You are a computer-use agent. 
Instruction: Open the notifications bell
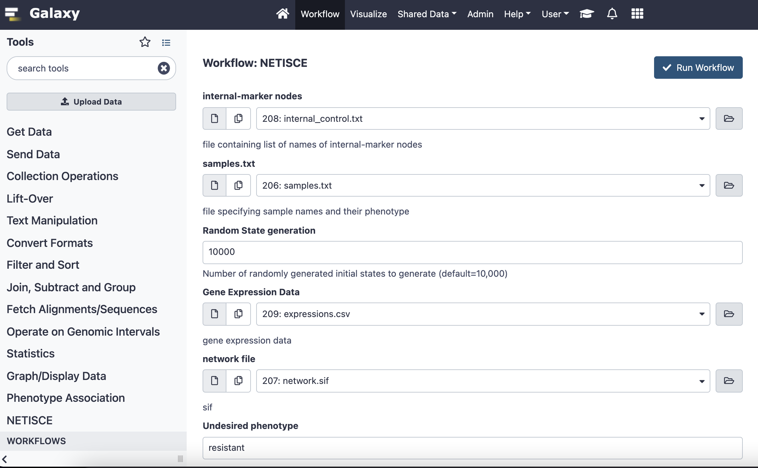pyautogui.click(x=612, y=14)
